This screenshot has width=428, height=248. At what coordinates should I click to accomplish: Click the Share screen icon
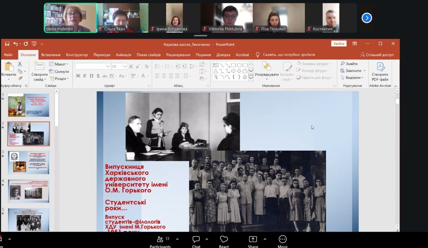pyautogui.click(x=253, y=239)
